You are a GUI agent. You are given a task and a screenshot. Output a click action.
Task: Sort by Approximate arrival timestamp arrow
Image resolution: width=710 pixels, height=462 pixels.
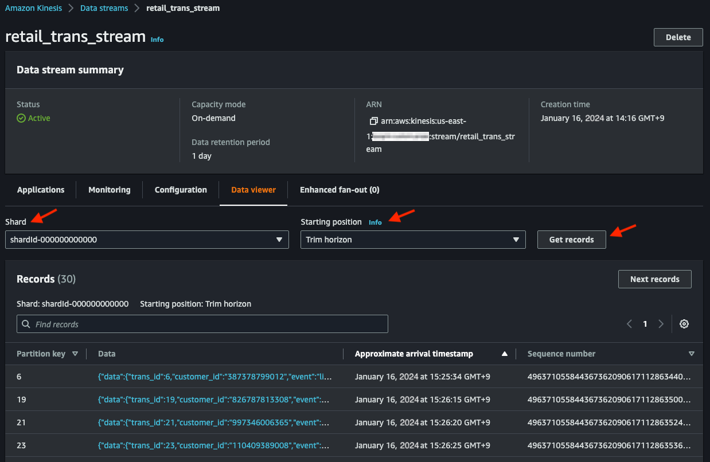[x=504, y=354]
